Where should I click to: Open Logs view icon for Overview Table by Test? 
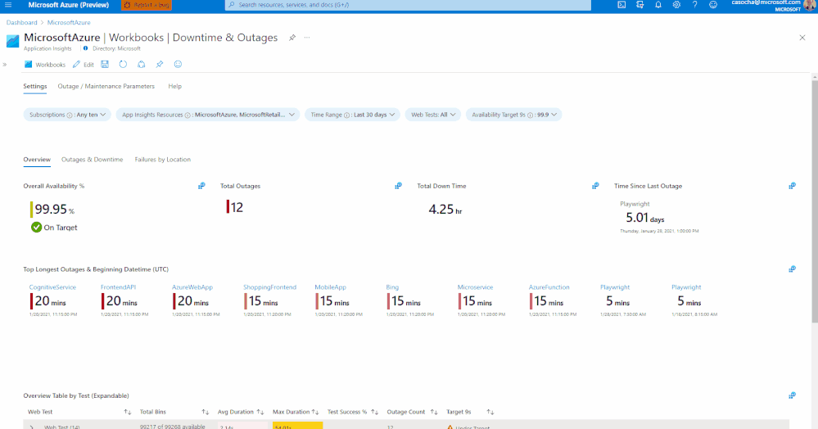(x=792, y=395)
